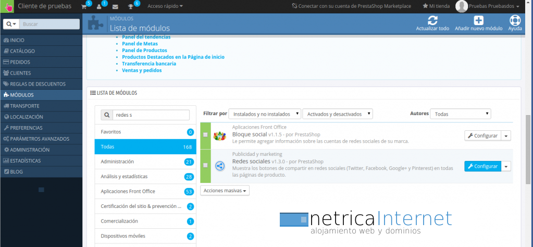Screen dimensions: 533x247
Task: Open Mi tienda link
Action: point(436,6)
